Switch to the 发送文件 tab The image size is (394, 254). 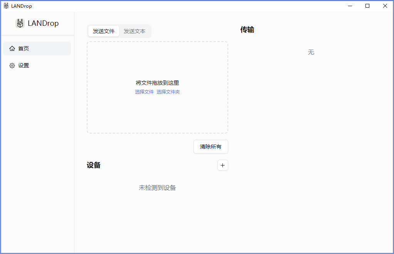(104, 31)
